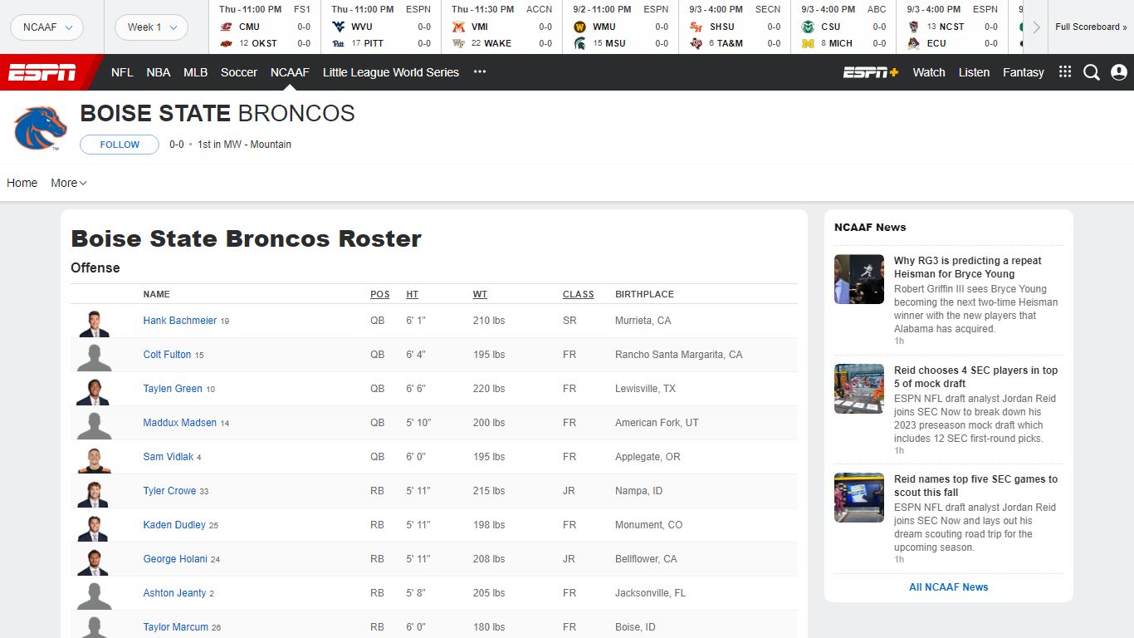Click Colt Fulton's placeholder avatar
The image size is (1134, 638).
94,356
